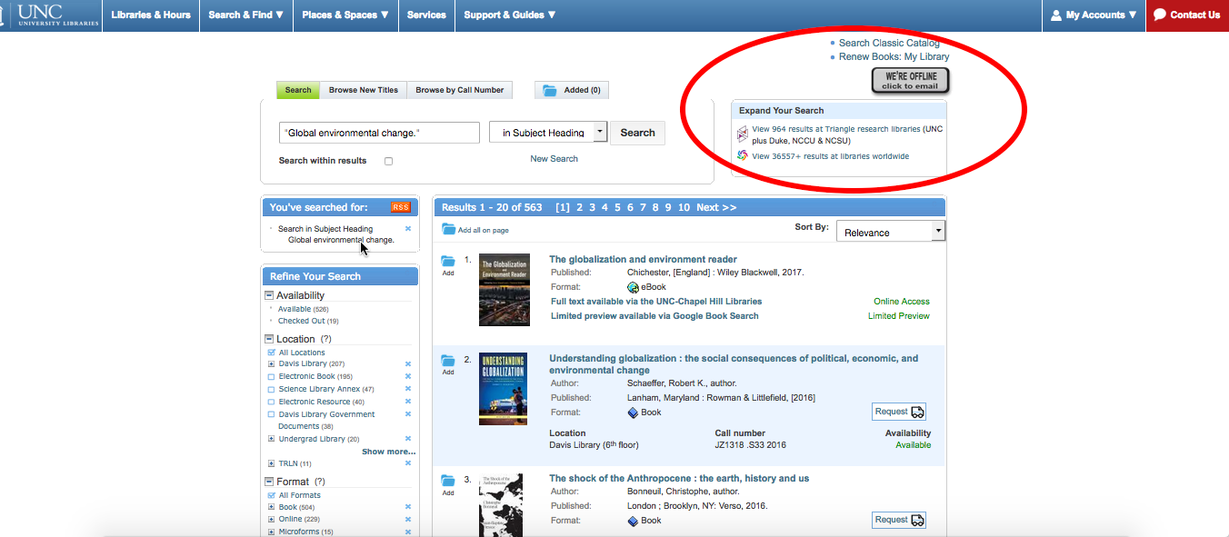Open the Location help question mark
This screenshot has width=1229, height=537.
325,339
